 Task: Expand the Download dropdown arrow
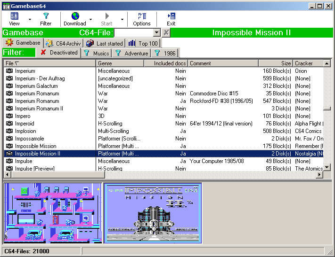[x=90, y=19]
